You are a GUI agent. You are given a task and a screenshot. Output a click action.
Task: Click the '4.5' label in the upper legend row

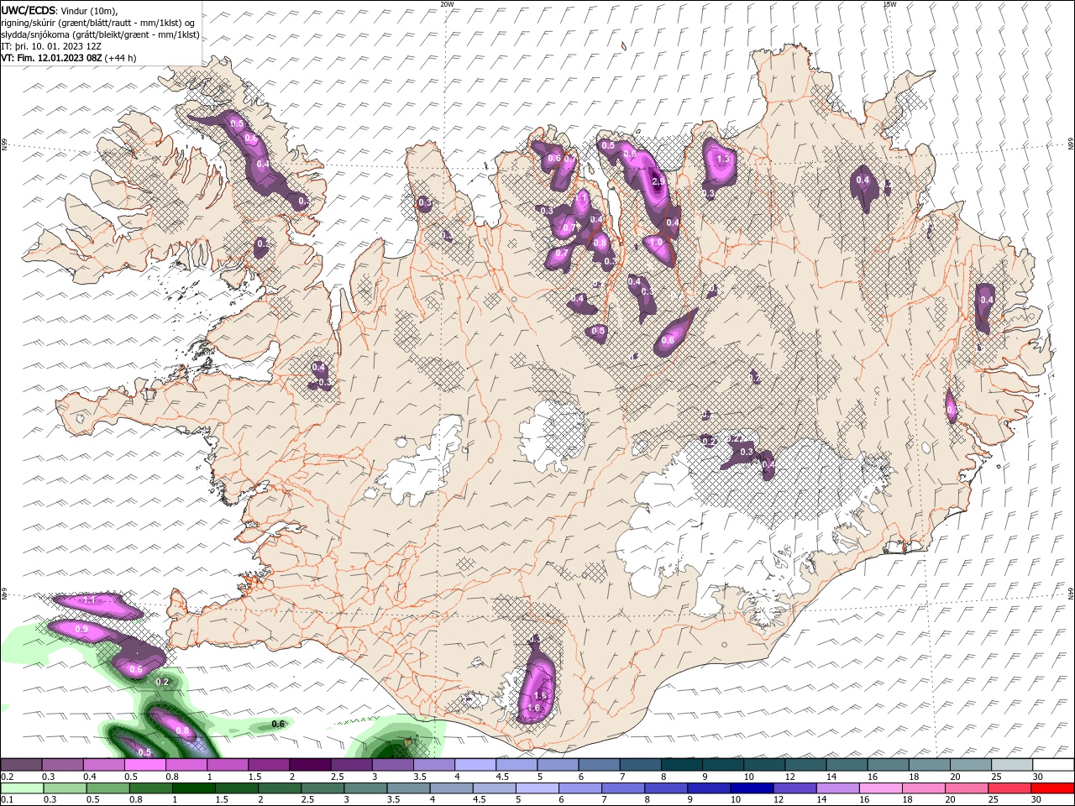(x=502, y=777)
